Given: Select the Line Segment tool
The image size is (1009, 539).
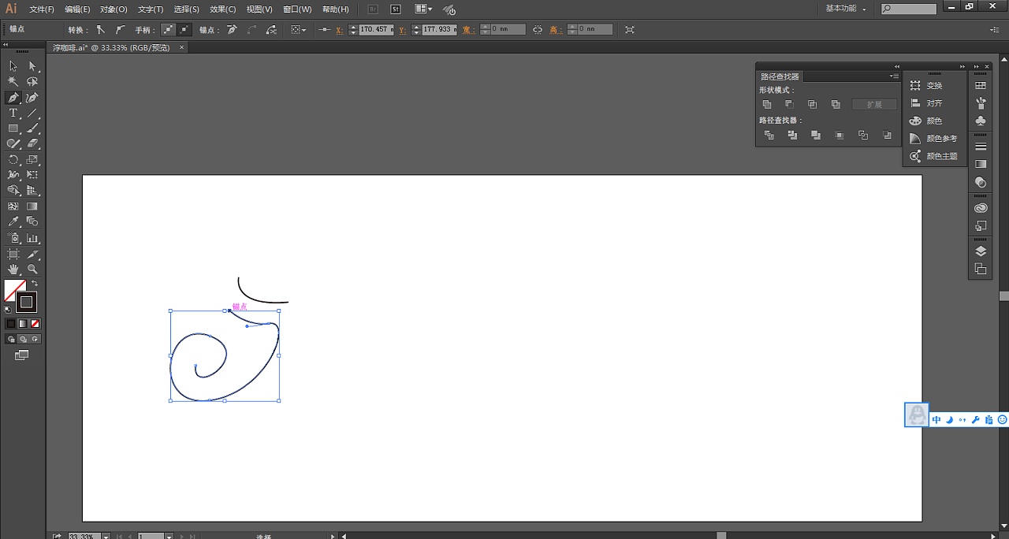Looking at the screenshot, I should tap(32, 113).
